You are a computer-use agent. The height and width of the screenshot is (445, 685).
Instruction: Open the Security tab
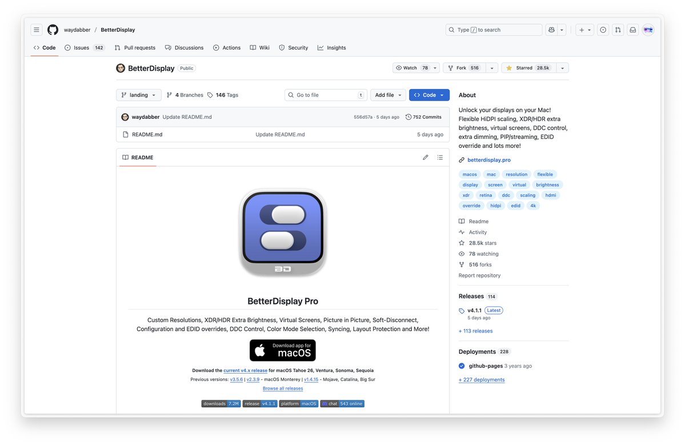(294, 47)
